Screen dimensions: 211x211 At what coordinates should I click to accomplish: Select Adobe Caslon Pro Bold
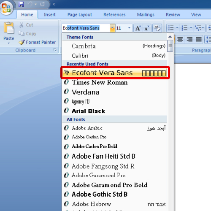(x=114, y=146)
